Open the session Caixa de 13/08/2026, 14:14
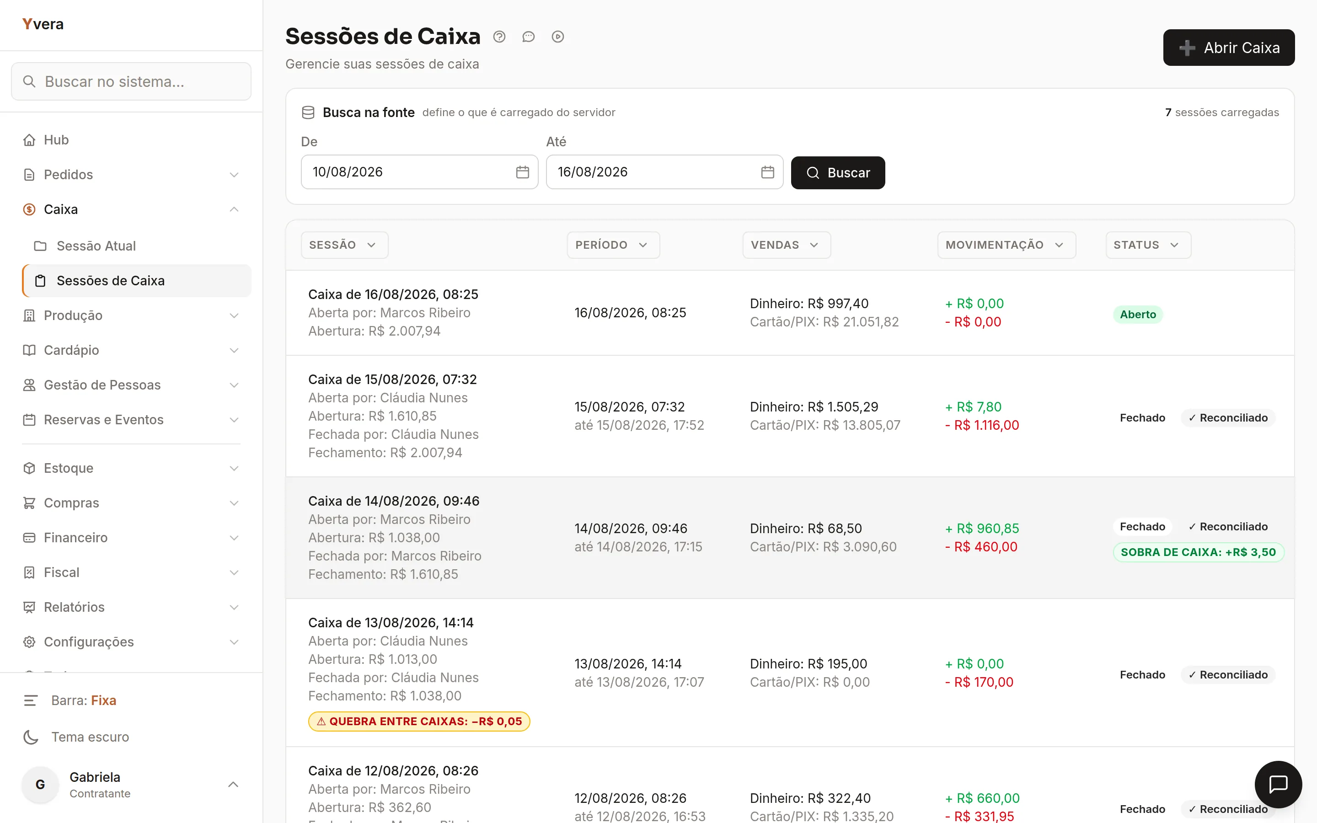 [391, 623]
